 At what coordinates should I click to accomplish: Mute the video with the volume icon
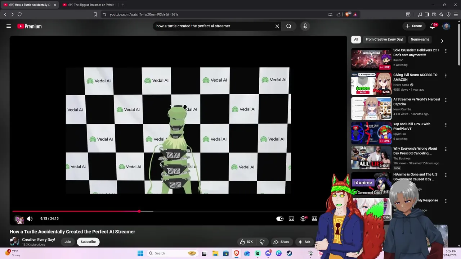pos(30,219)
